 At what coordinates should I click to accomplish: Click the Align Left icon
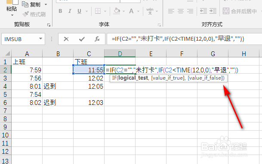171,11
